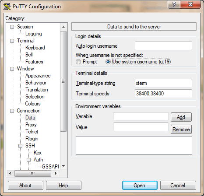
Task: Open the Selection category
Action: point(35,97)
